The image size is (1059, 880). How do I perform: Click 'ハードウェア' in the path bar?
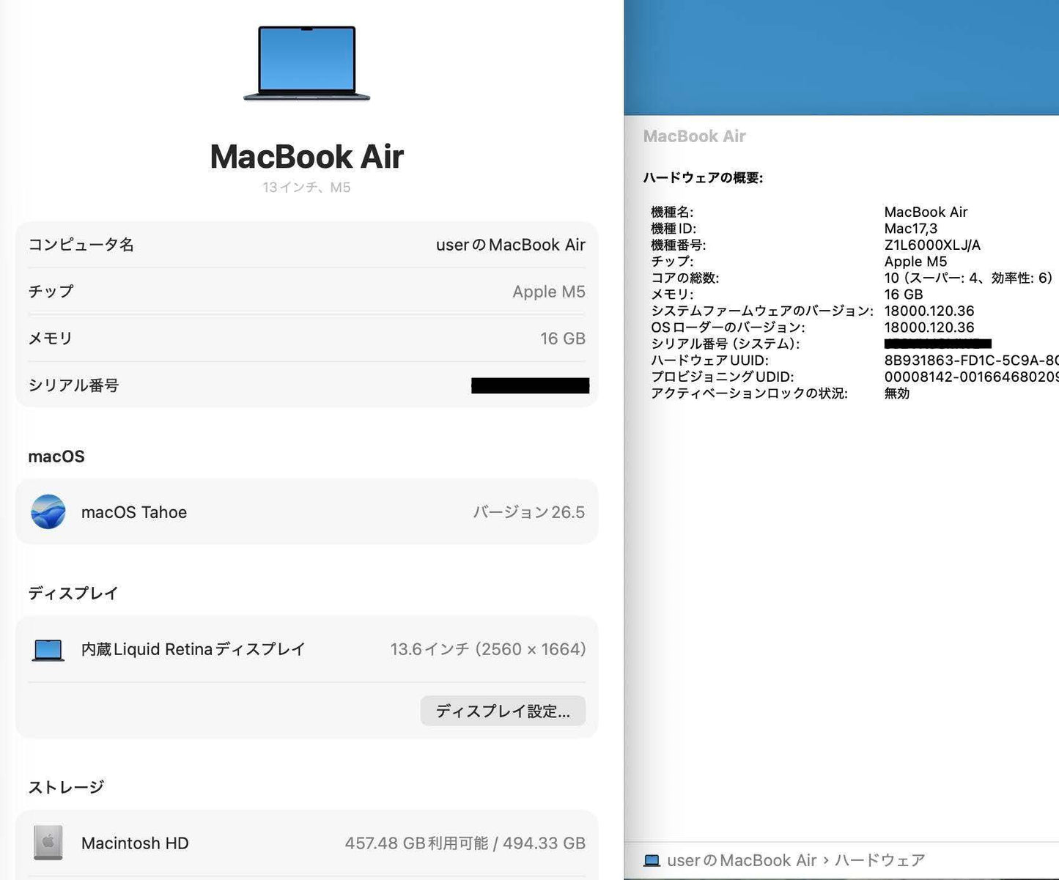(x=880, y=860)
